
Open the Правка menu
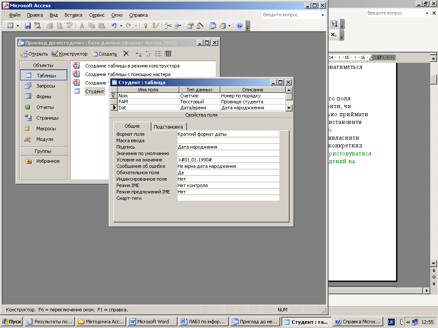(x=35, y=15)
